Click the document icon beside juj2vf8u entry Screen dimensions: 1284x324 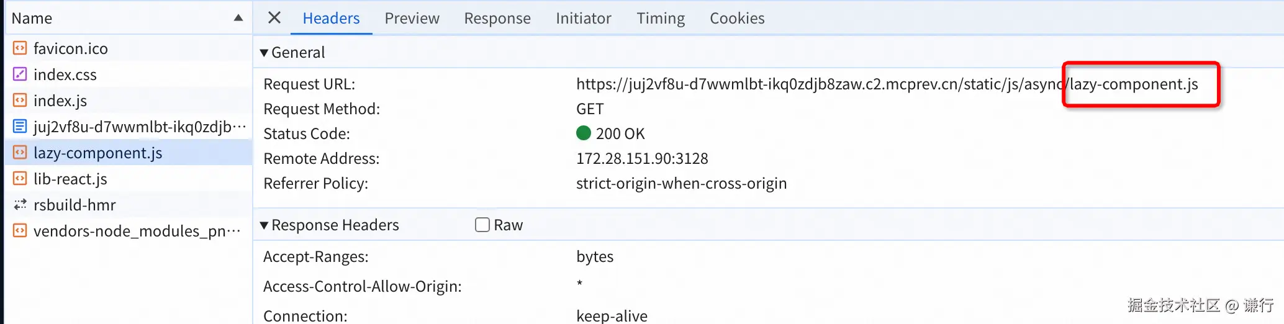tap(20, 127)
